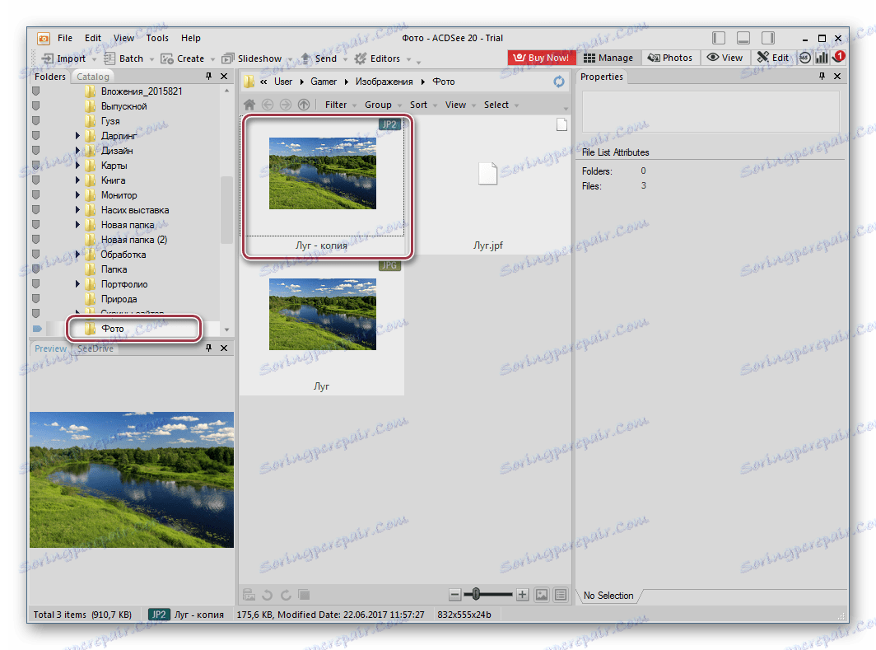Click the compare images icon
Image resolution: width=876 pixels, height=650 pixels.
tap(303, 595)
